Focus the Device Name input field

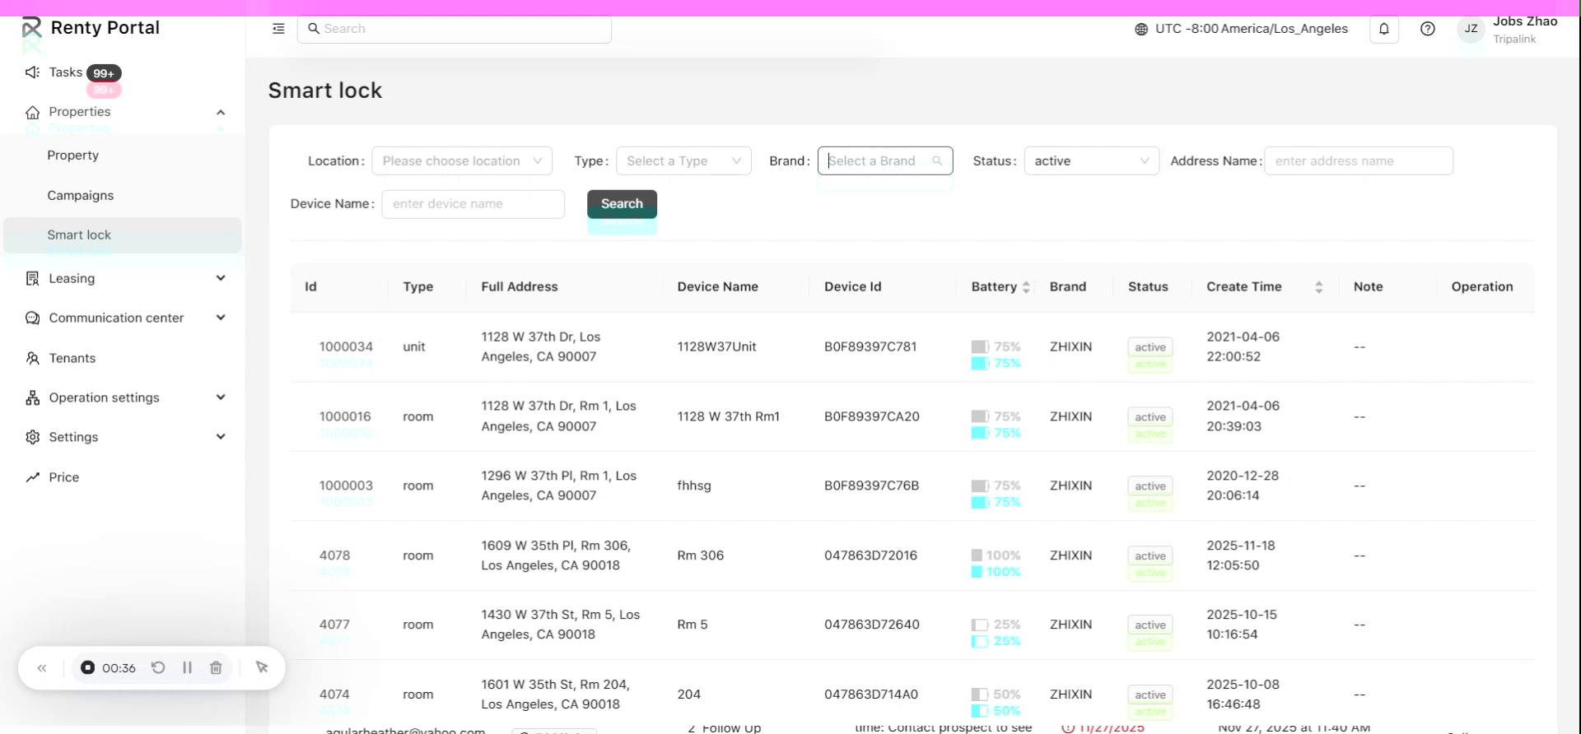pos(473,204)
